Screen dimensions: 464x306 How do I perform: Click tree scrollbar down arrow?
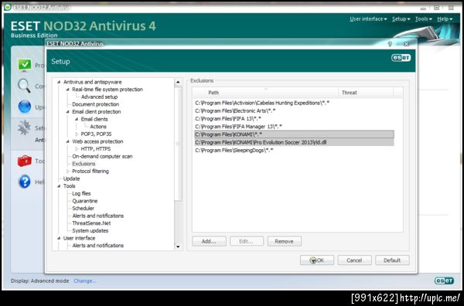click(178, 246)
